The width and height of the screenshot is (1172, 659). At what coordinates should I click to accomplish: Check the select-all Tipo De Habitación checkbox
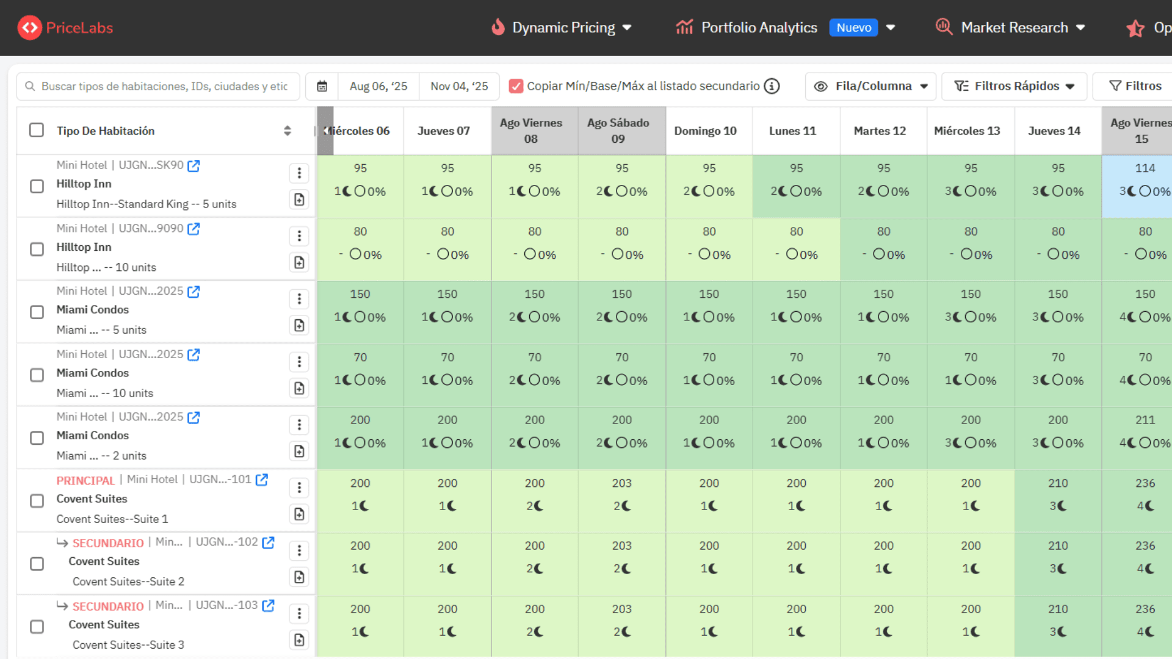point(37,130)
